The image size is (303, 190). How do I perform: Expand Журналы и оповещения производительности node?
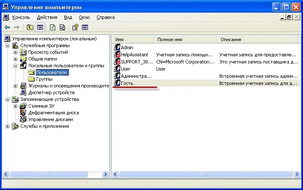[15, 86]
